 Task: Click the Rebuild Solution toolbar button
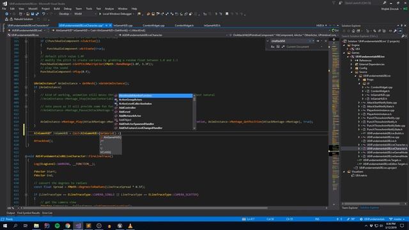pos(22,19)
